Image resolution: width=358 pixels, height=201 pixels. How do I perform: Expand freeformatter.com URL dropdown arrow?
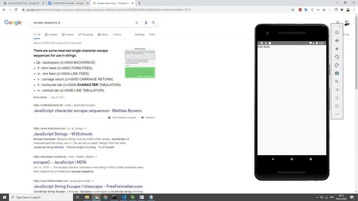point(93,181)
